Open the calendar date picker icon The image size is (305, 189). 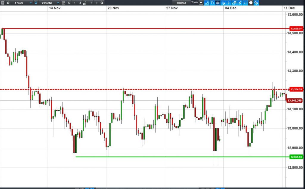[63, 3]
